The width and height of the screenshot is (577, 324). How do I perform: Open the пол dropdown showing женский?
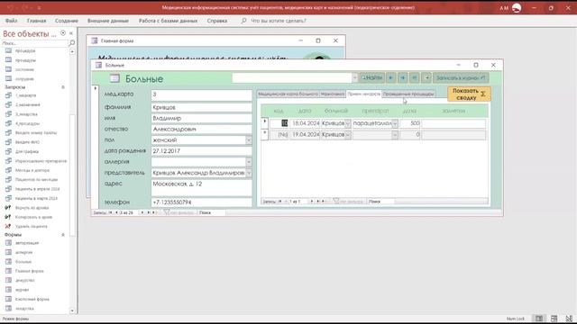[249, 140]
